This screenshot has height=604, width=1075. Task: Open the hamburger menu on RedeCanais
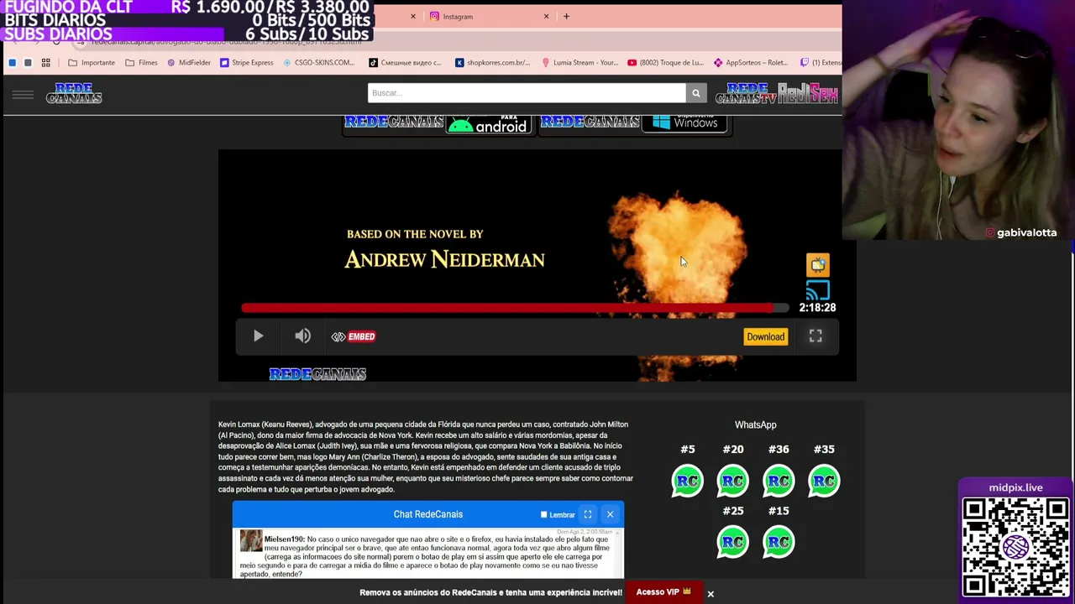[23, 95]
